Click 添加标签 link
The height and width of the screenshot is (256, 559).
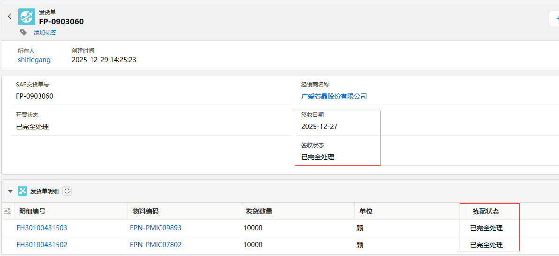click(45, 33)
